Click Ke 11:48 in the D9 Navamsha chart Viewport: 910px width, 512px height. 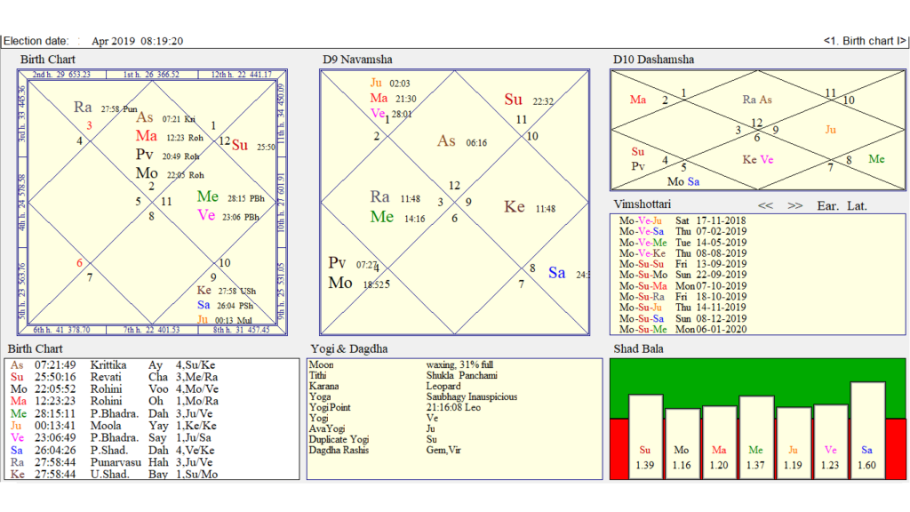point(530,207)
